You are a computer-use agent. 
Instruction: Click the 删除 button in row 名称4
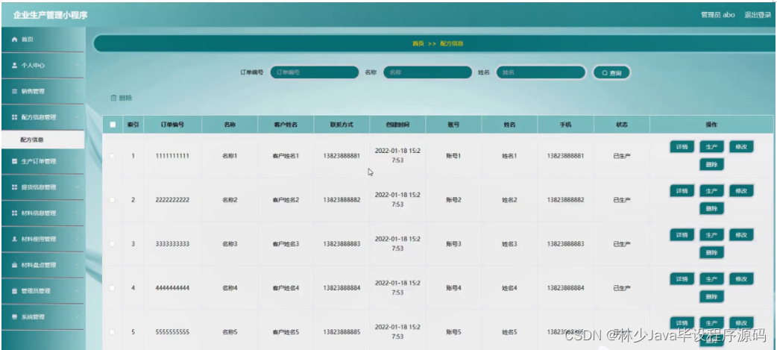point(711,297)
